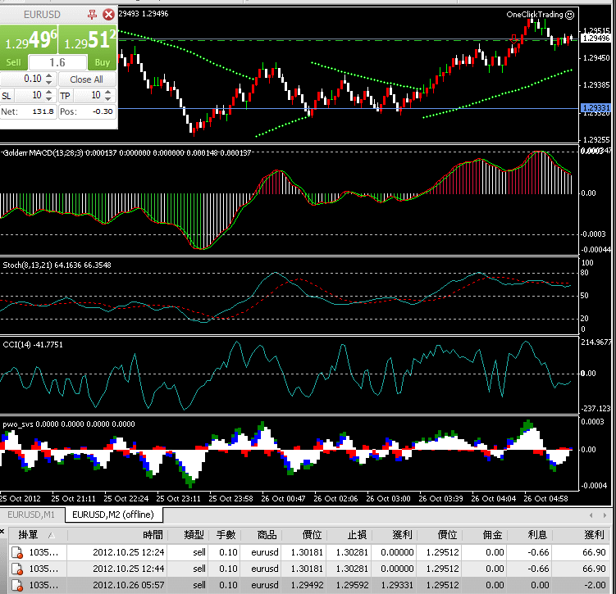The height and width of the screenshot is (594, 616).
Task: Select the order dated 2012.10.25 12:44
Action: point(308,569)
